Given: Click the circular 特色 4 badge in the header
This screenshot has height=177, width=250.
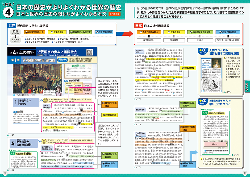Looking at the screenshot, I should click(x=8, y=12).
